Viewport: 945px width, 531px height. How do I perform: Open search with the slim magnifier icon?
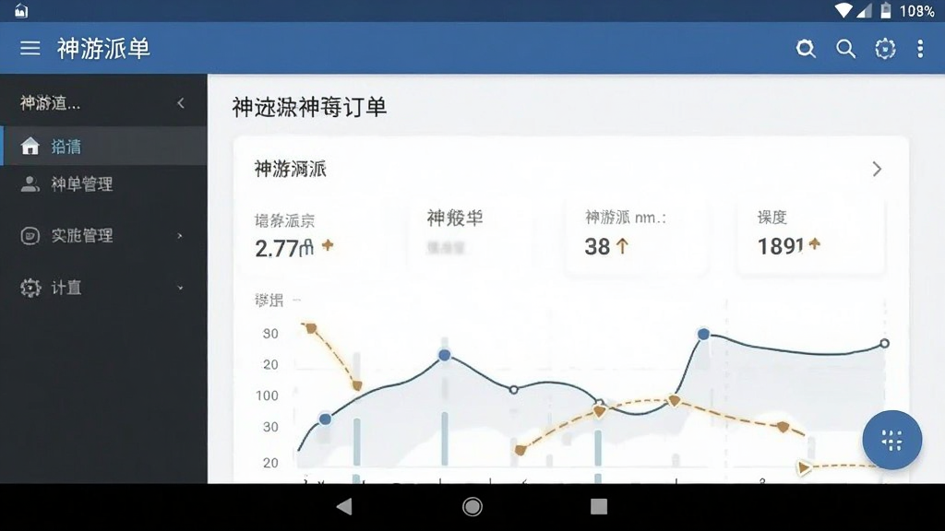[x=845, y=49]
